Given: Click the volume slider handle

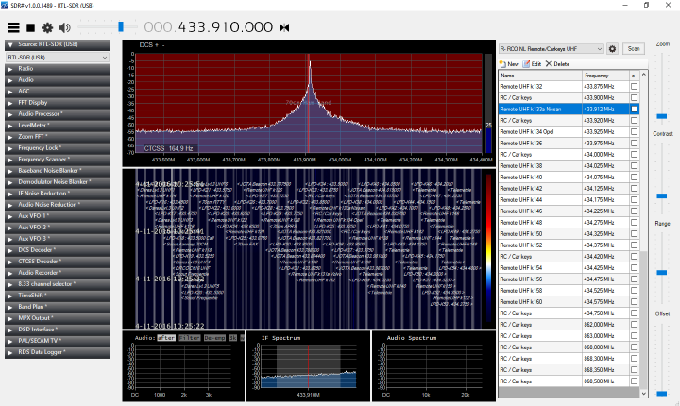Looking at the screenshot, I should (x=121, y=27).
